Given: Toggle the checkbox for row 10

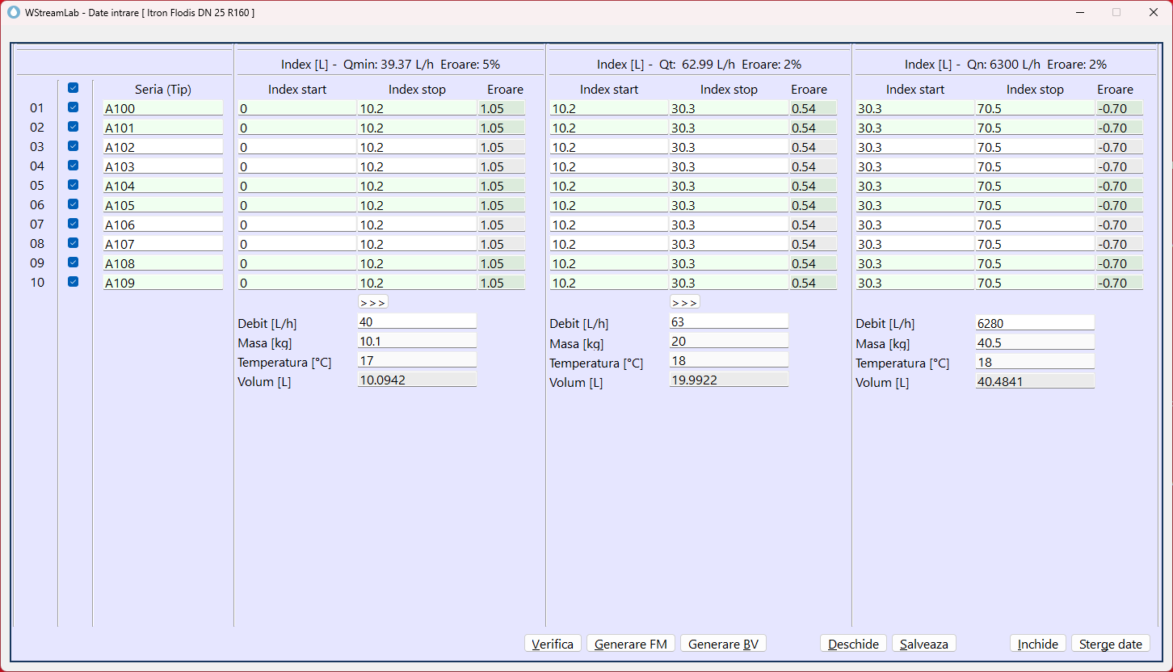Looking at the screenshot, I should click(74, 282).
